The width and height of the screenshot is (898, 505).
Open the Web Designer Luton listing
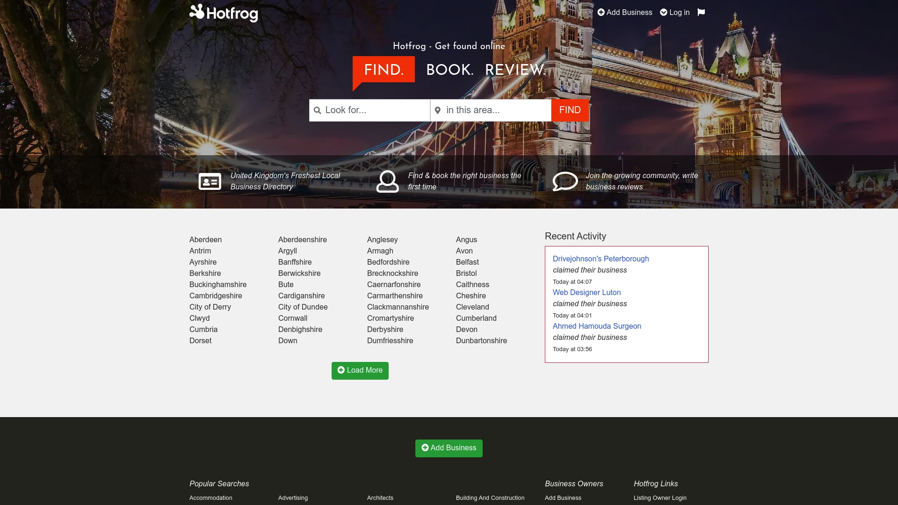tap(587, 292)
